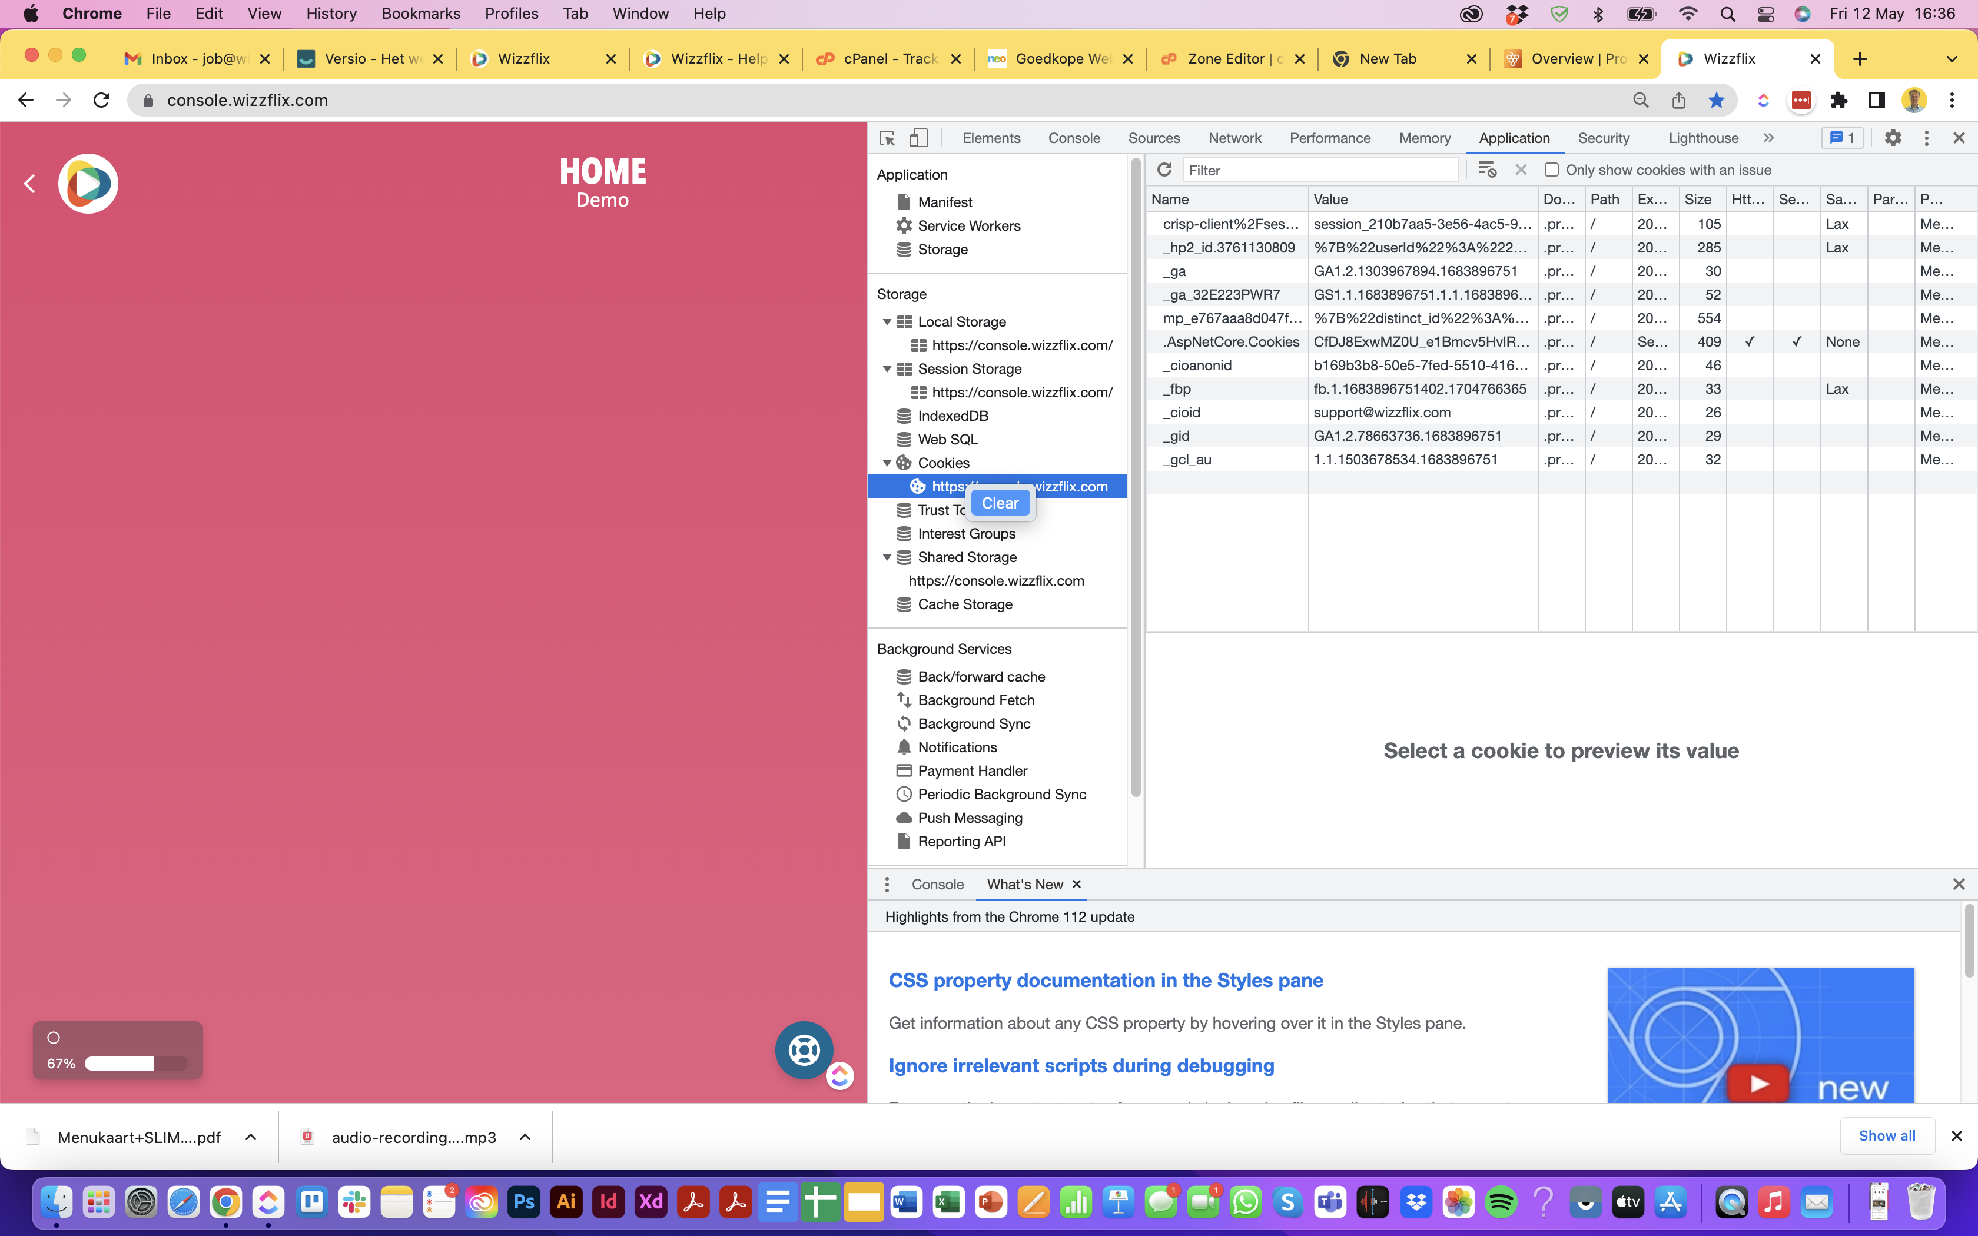Open a new browser tab with plus button

[1860, 59]
